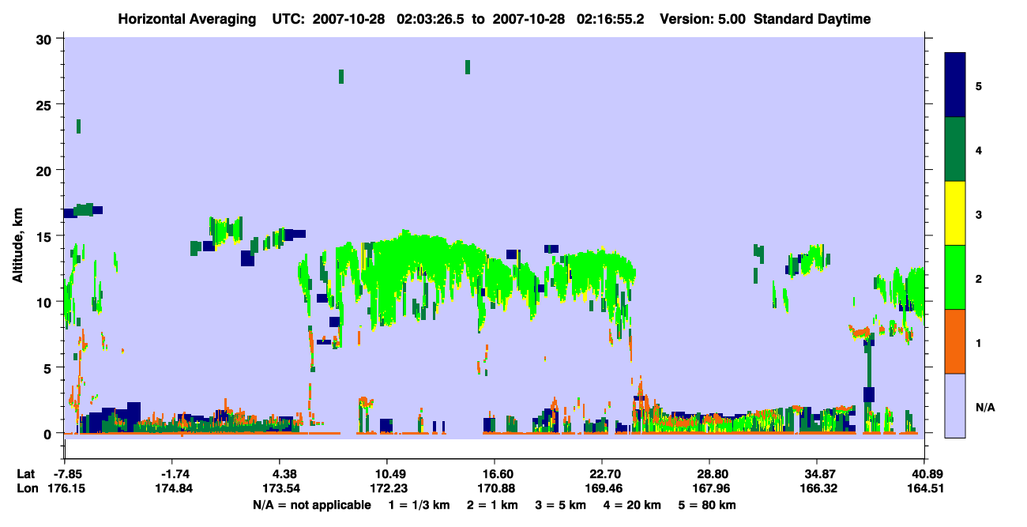The width and height of the screenshot is (1027, 527).
Task: Click the end time '02:16:55.2' in title
Action: [x=611, y=19]
